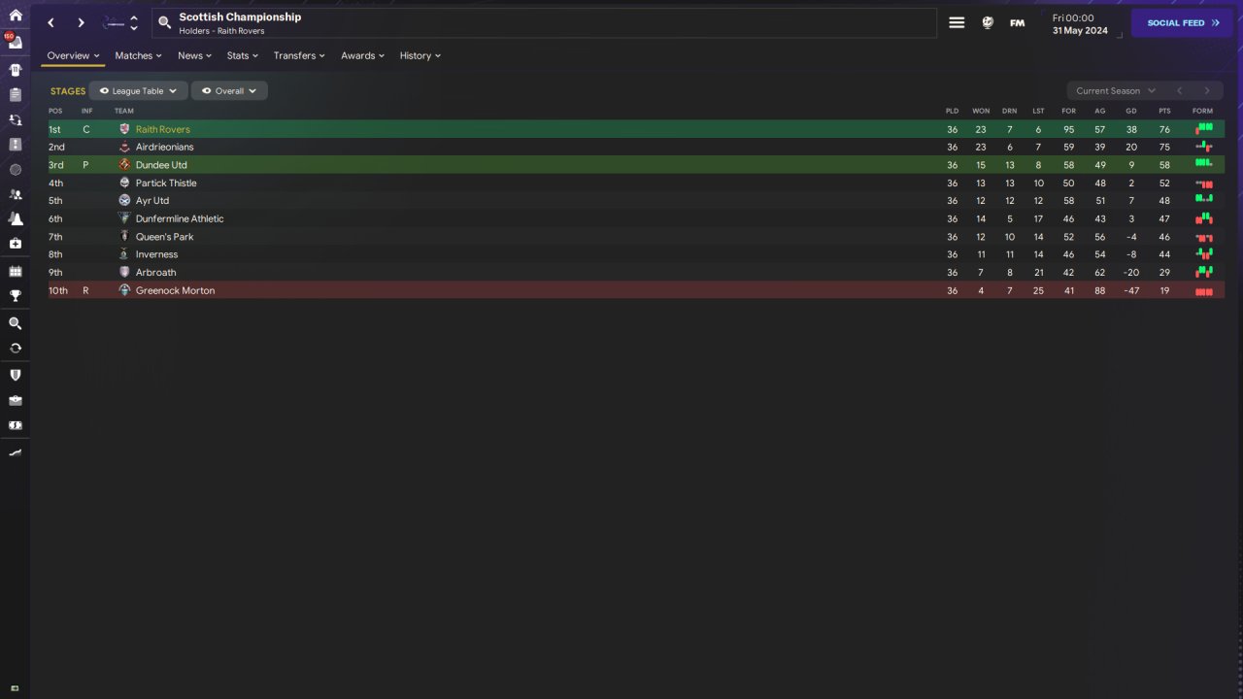
Task: Open the Medical Centre kit icon
Action: [x=15, y=244]
